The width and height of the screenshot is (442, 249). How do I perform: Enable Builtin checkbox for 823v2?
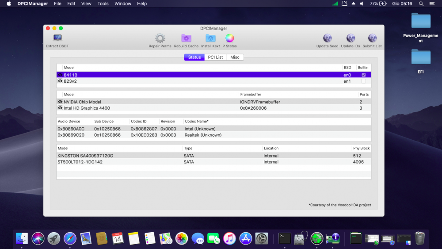pos(364,81)
